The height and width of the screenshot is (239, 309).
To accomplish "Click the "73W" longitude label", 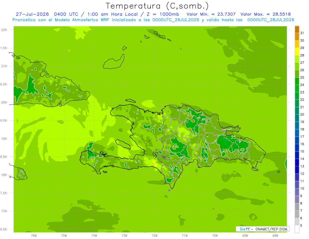I will point(124,235).
